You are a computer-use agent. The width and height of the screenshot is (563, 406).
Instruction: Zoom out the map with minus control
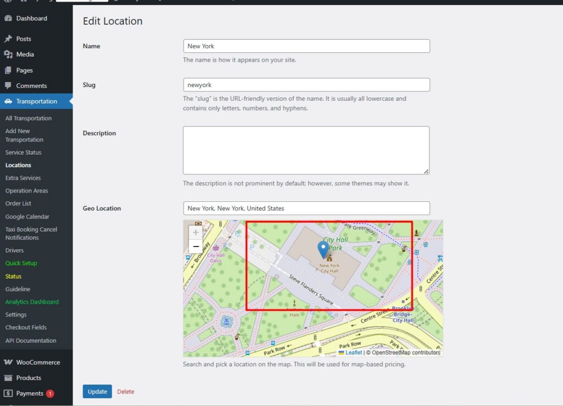coord(195,246)
